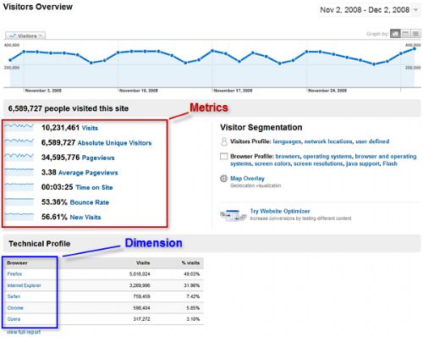Click the sparkline beside Time on Site
423x337 pixels.
pos(19,187)
